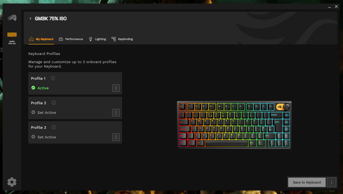Screen dimensions: 343x194
Task: Open the Profile 3 three-dot menu
Action: coord(116,137)
